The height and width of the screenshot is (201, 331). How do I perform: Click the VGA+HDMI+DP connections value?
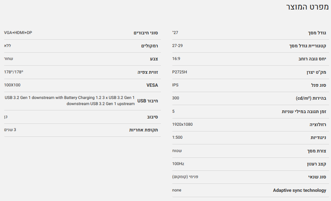(18, 32)
